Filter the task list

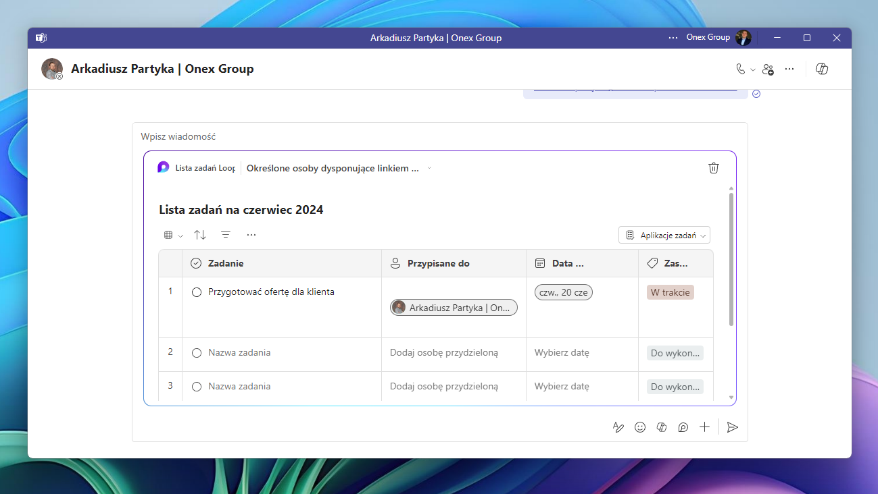pos(226,235)
